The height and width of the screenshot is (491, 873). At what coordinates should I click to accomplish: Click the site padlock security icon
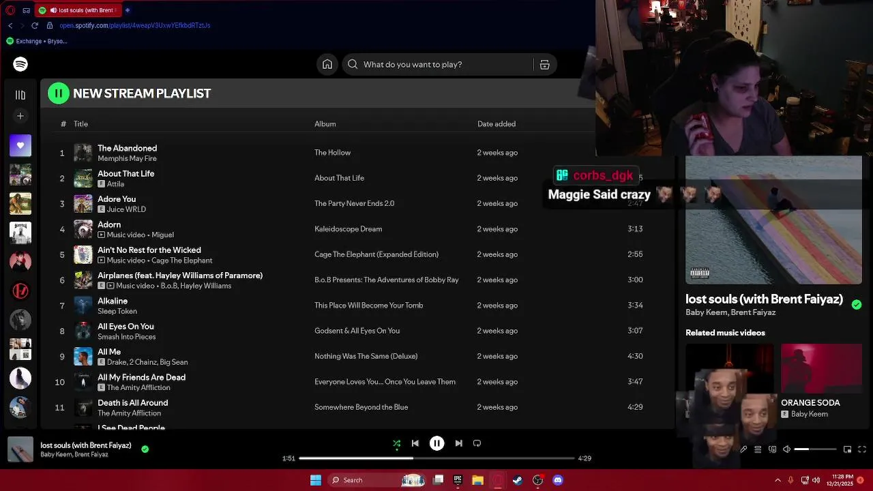[x=49, y=25]
